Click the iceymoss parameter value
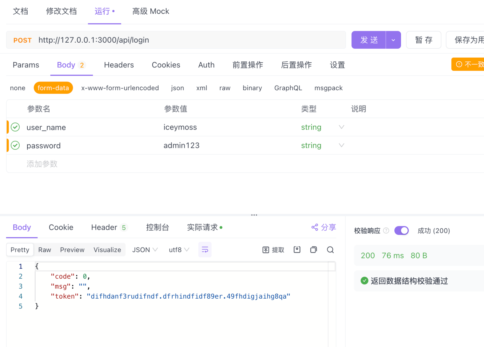Image resolution: width=484 pixels, height=347 pixels. click(x=180, y=127)
